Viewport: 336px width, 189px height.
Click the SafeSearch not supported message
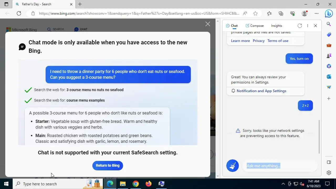click(x=108, y=153)
